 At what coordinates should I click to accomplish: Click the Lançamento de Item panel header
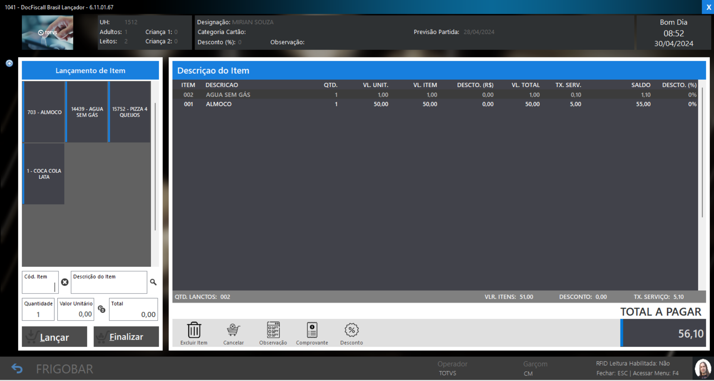point(90,70)
